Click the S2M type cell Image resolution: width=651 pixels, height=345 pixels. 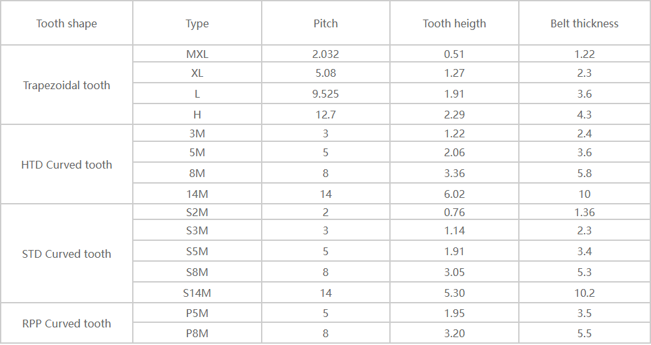197,212
